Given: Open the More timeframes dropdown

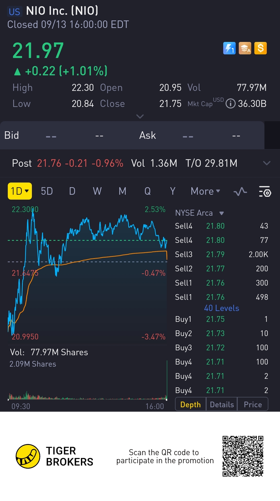Looking at the screenshot, I should coord(205,191).
